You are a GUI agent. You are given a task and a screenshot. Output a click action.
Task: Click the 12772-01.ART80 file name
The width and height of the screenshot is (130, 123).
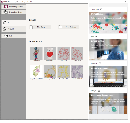click(64, 79)
